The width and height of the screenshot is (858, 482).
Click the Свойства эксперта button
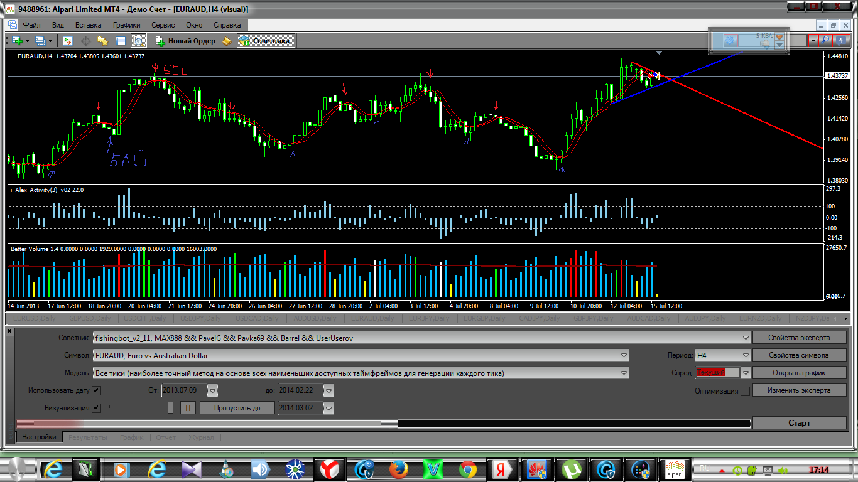799,338
